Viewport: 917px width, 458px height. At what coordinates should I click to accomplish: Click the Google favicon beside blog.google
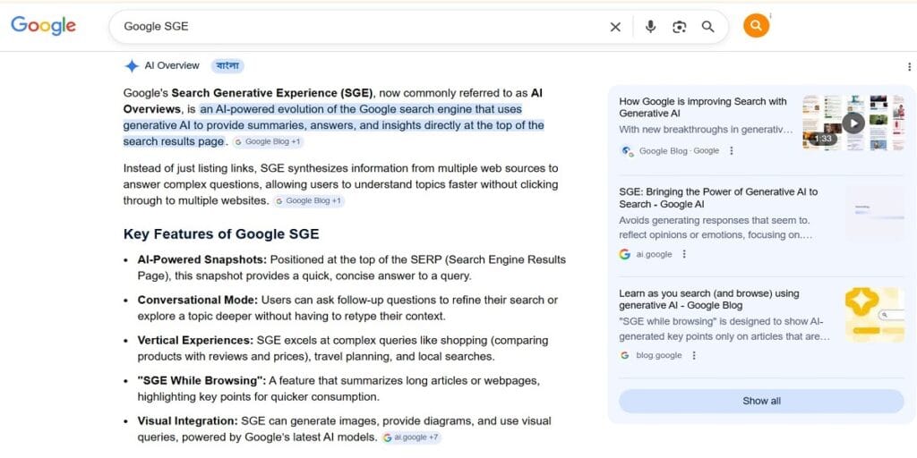tap(624, 355)
